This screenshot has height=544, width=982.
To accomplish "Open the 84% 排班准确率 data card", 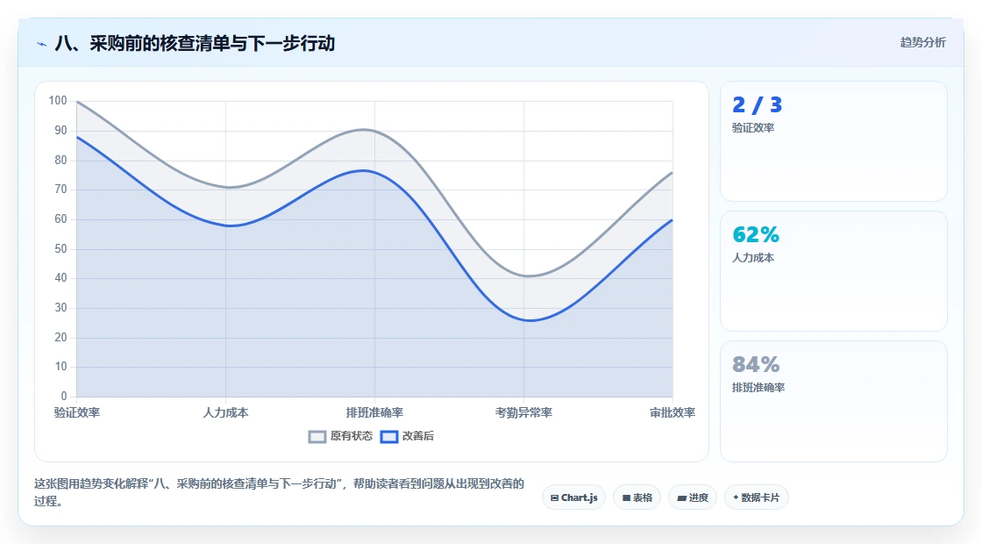I will point(834,401).
